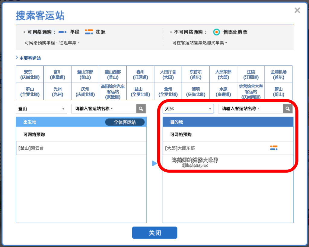The width and height of the screenshot is (309, 247).
Task: Open the 釜山 departure region dropdown
Action: click(x=41, y=108)
